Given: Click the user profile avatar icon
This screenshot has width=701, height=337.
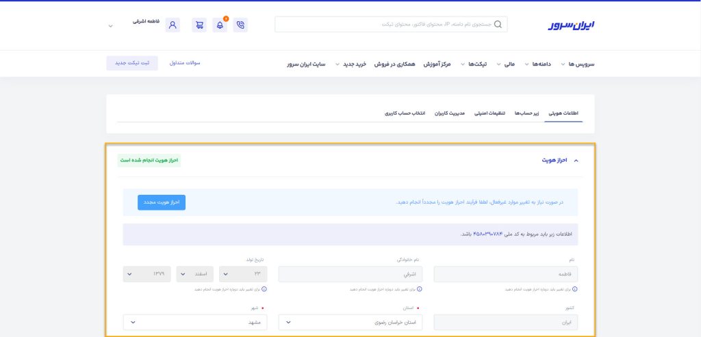Looking at the screenshot, I should [x=173, y=25].
